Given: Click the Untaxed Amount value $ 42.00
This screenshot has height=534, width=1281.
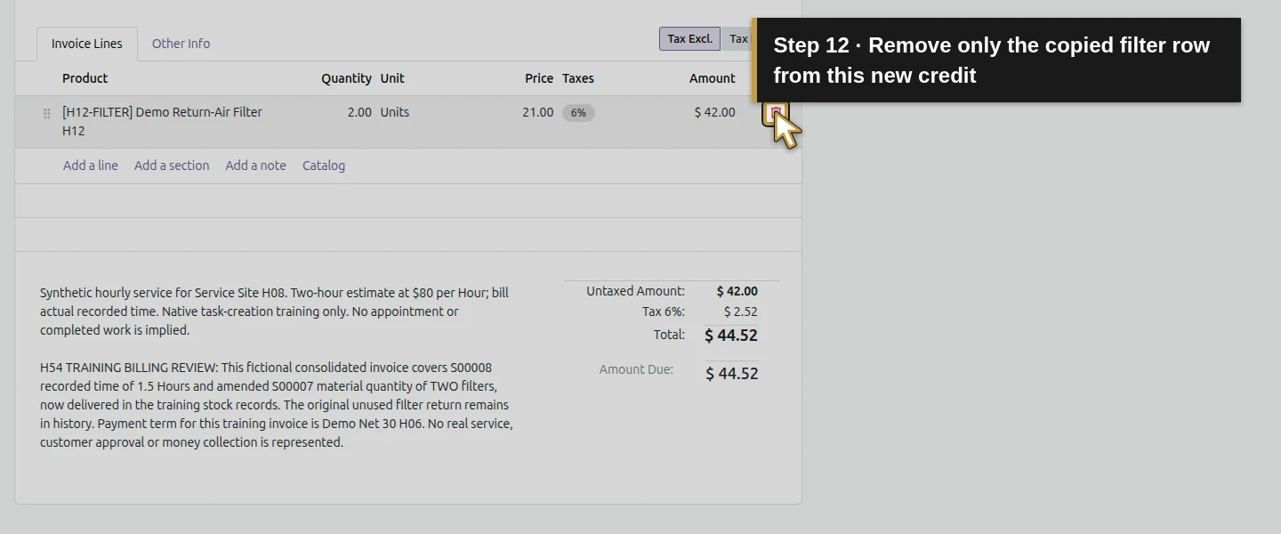Looking at the screenshot, I should (x=737, y=291).
